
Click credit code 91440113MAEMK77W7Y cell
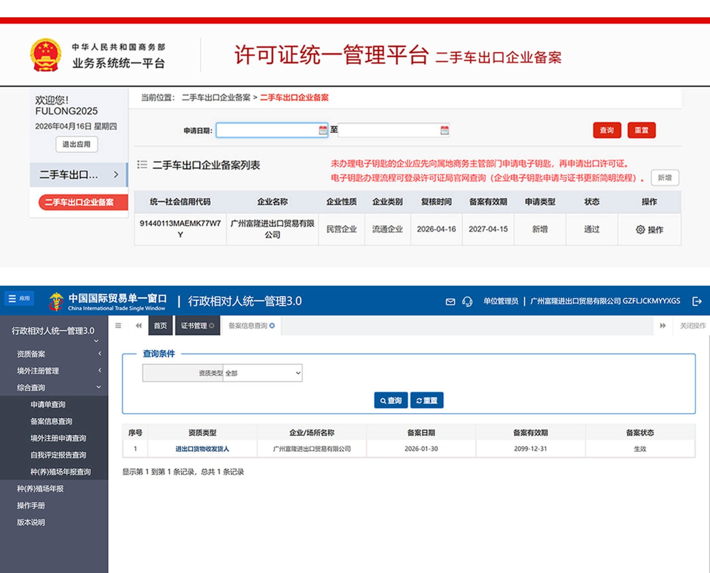point(180,229)
